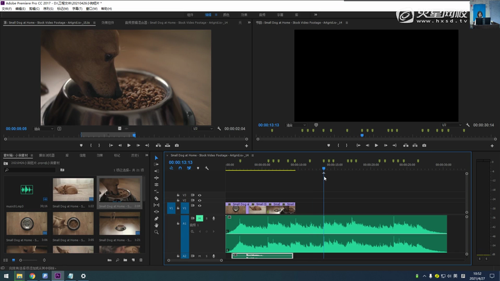Open the 文件 (File) menu
This screenshot has height=281, width=500.
pyautogui.click(x=7, y=9)
